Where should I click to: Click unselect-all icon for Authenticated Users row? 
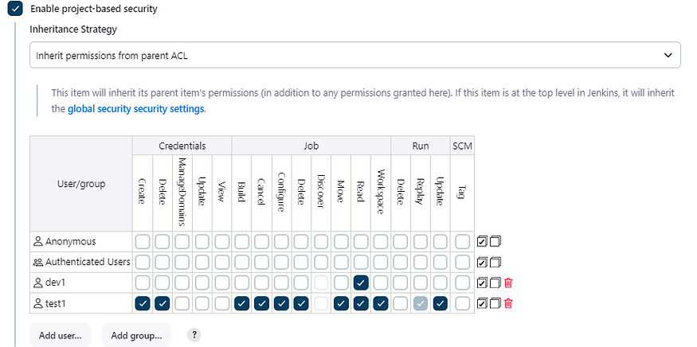pyautogui.click(x=495, y=262)
